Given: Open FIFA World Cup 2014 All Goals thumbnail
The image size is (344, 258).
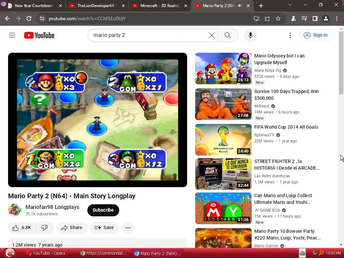Looking at the screenshot, I should click(x=223, y=139).
